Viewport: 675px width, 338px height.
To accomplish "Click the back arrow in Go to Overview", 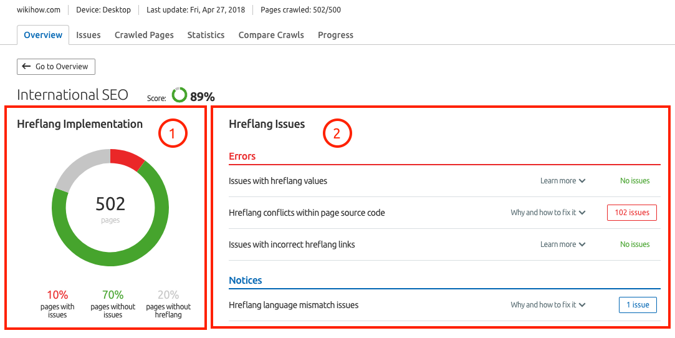I will coord(26,66).
